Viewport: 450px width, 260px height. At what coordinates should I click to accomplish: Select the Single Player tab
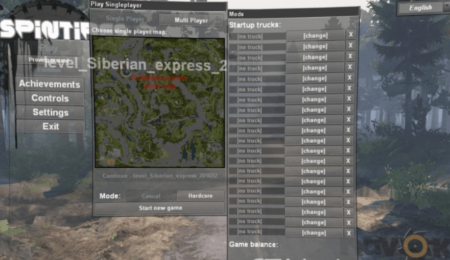[x=125, y=19]
